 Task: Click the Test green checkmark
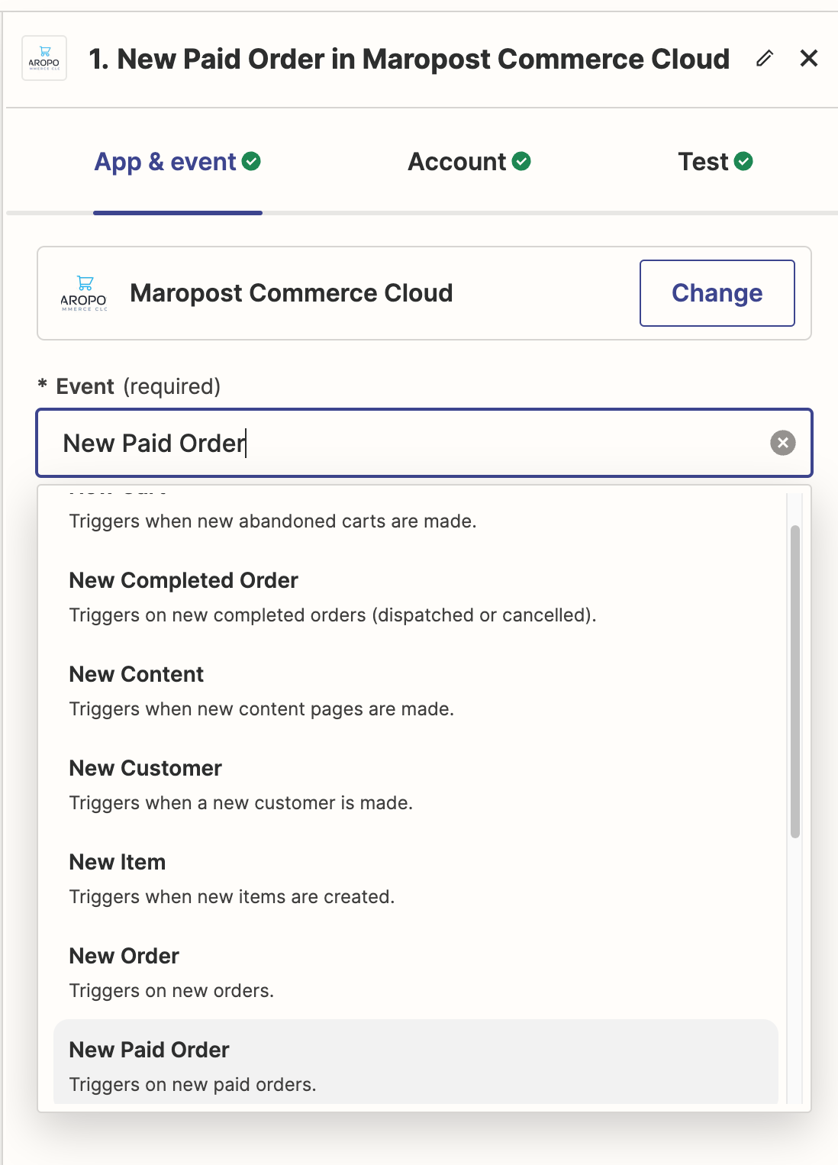(x=743, y=161)
